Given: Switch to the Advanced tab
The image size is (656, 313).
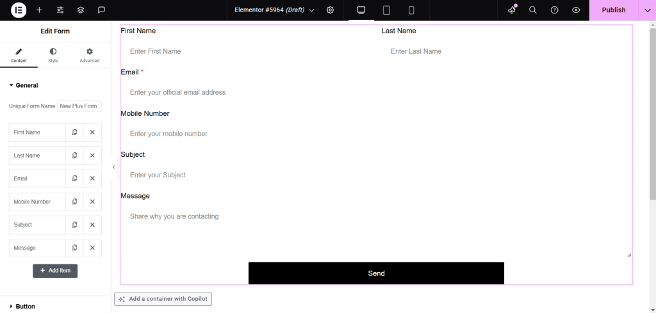Looking at the screenshot, I should click(90, 55).
